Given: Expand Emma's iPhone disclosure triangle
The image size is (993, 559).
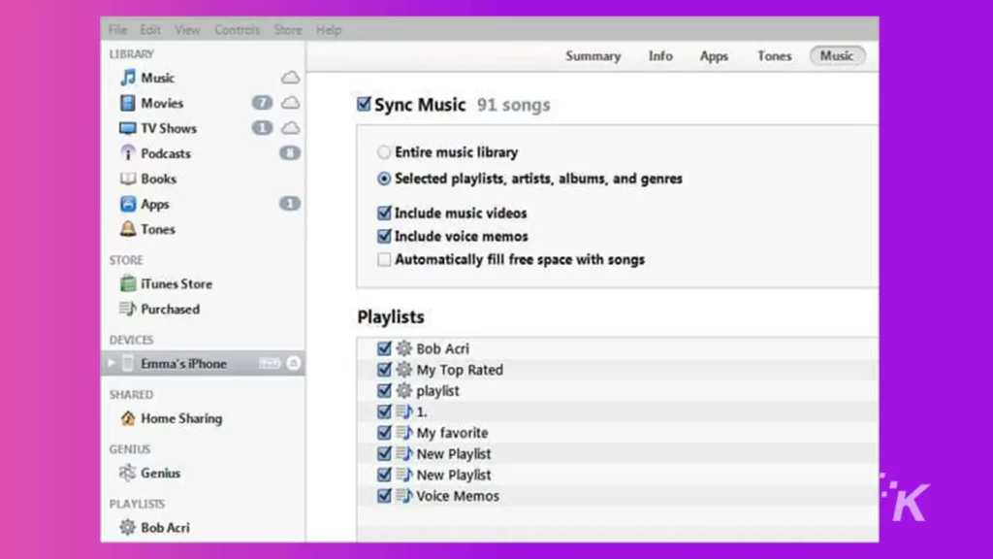Looking at the screenshot, I should point(112,363).
